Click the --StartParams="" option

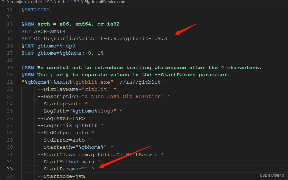tap(63, 169)
